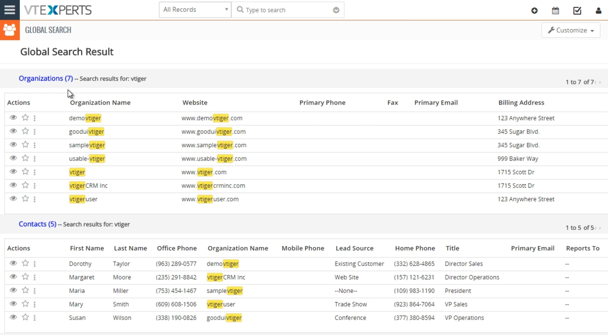Screen dimensions: 608x335
Task: Preview the vtigeruser organization with eye icon
Action: coord(13,199)
